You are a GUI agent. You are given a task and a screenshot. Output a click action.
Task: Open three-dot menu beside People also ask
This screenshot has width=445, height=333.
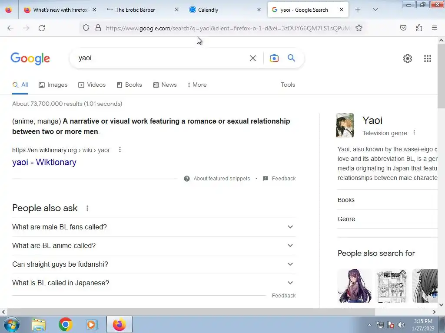pos(87,208)
